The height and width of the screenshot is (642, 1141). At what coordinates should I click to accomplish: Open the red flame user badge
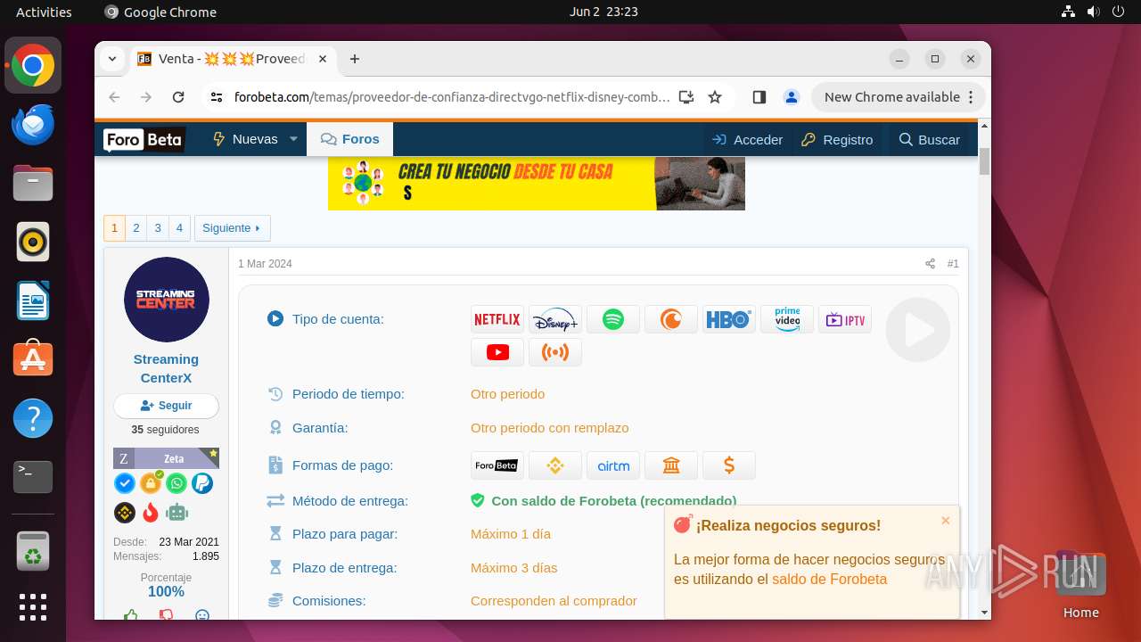[x=151, y=512]
